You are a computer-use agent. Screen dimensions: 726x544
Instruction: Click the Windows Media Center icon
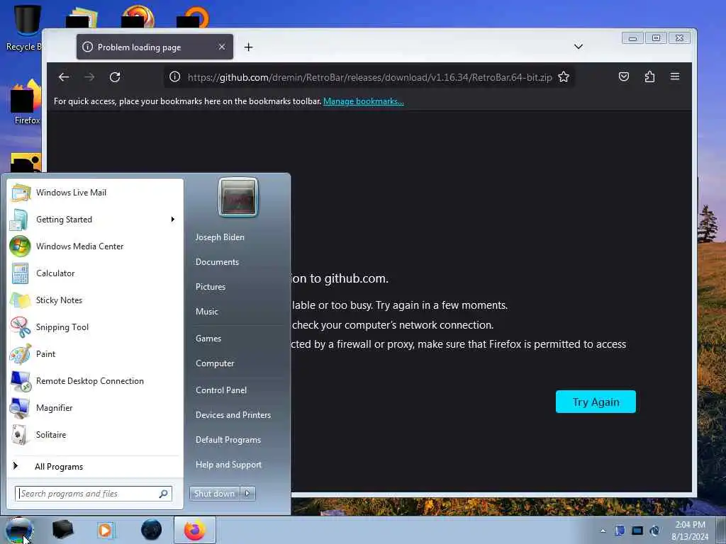coord(20,246)
